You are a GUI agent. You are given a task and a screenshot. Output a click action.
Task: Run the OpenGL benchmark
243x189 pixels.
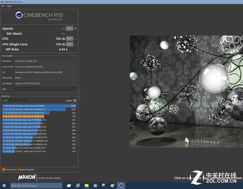[x=69, y=28]
